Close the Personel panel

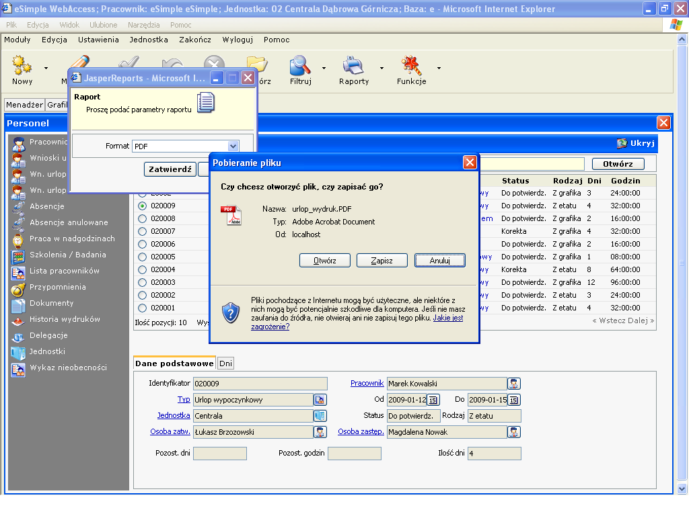[x=663, y=123]
